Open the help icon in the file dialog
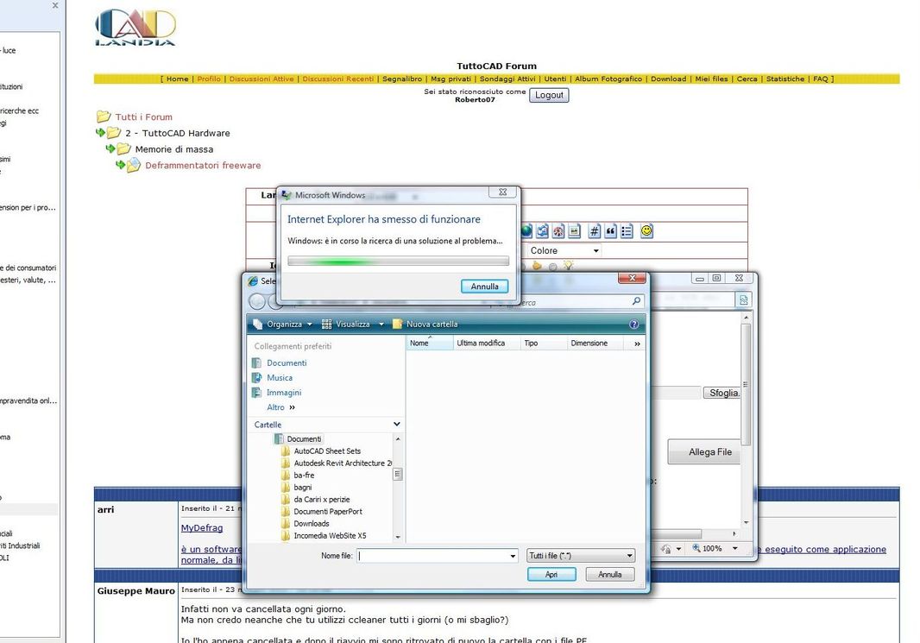The height and width of the screenshot is (643, 920). point(633,324)
